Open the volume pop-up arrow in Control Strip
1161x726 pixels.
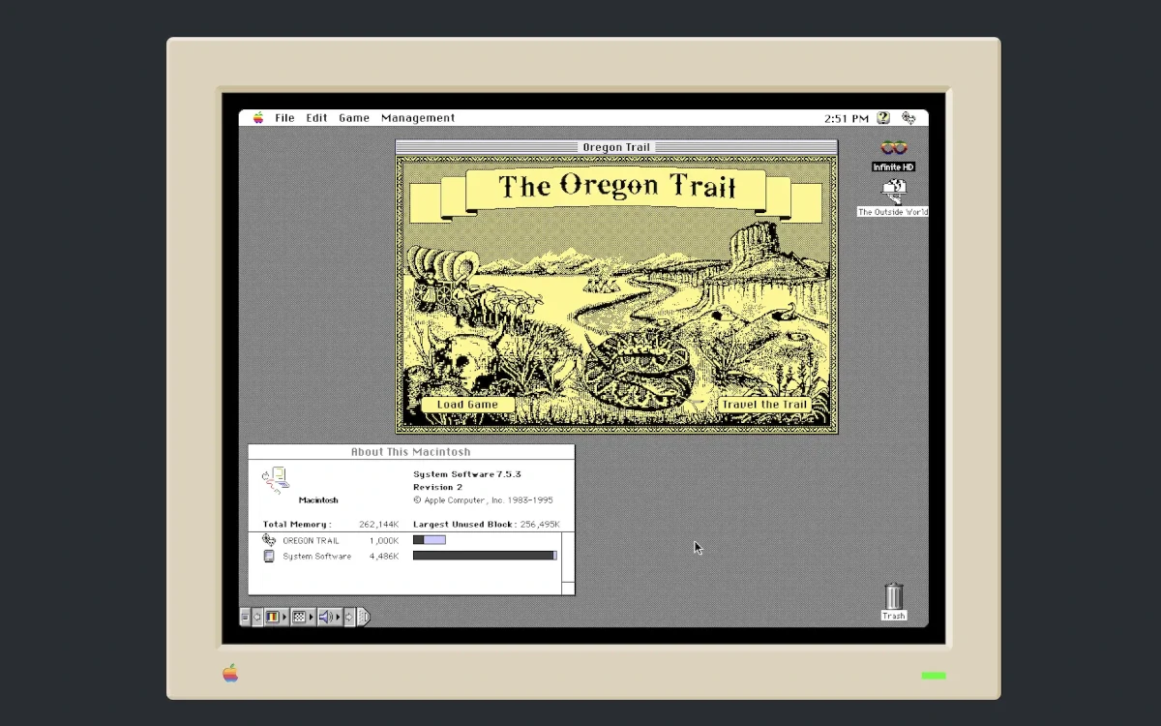[338, 617]
